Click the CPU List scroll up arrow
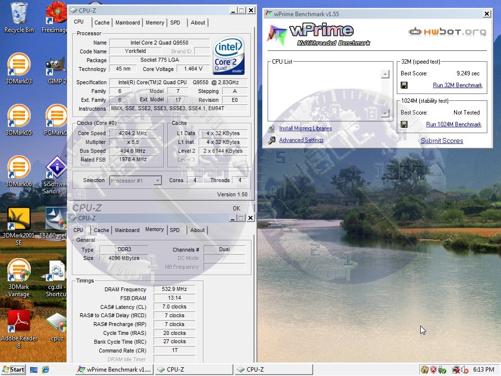The height and width of the screenshot is (376, 501). (x=386, y=74)
